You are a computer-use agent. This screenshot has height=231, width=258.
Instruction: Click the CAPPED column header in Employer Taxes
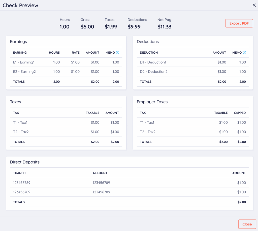[x=240, y=113]
